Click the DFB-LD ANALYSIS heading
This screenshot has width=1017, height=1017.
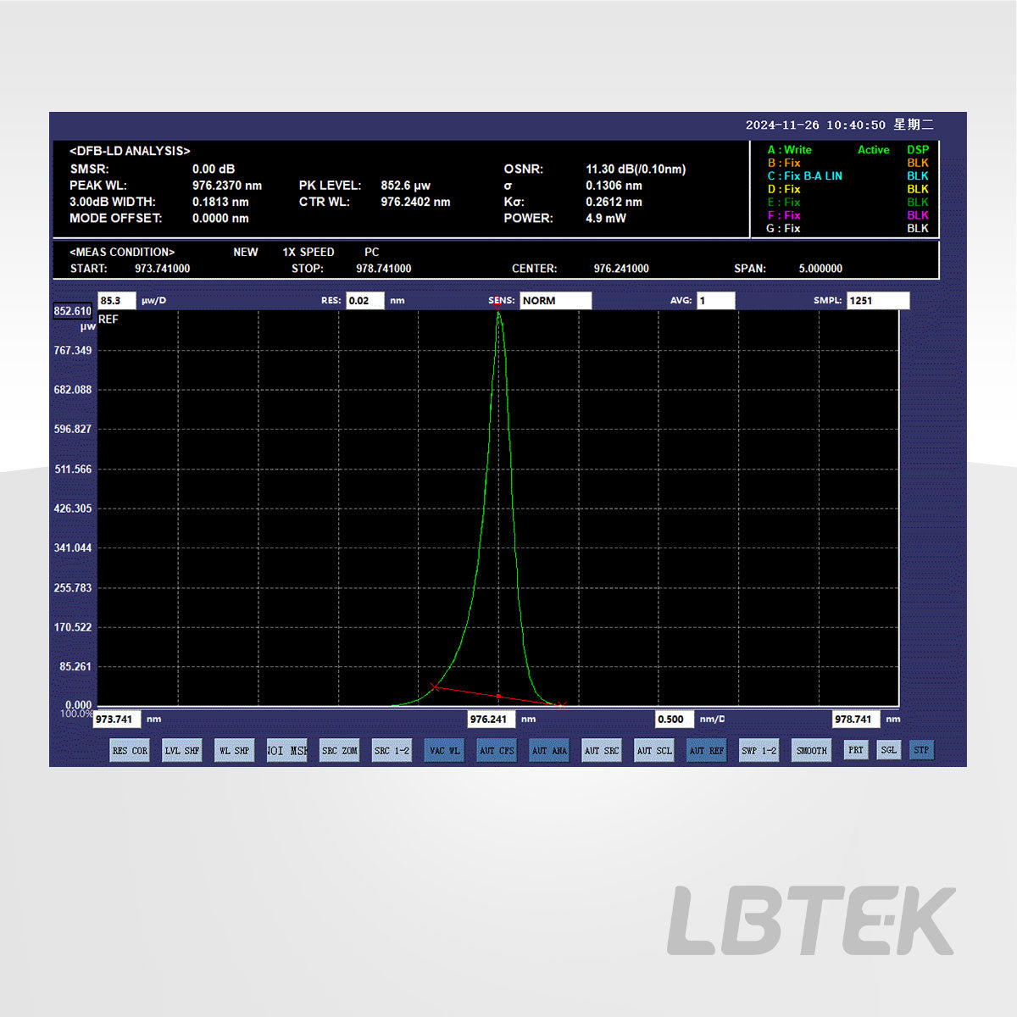(x=130, y=151)
